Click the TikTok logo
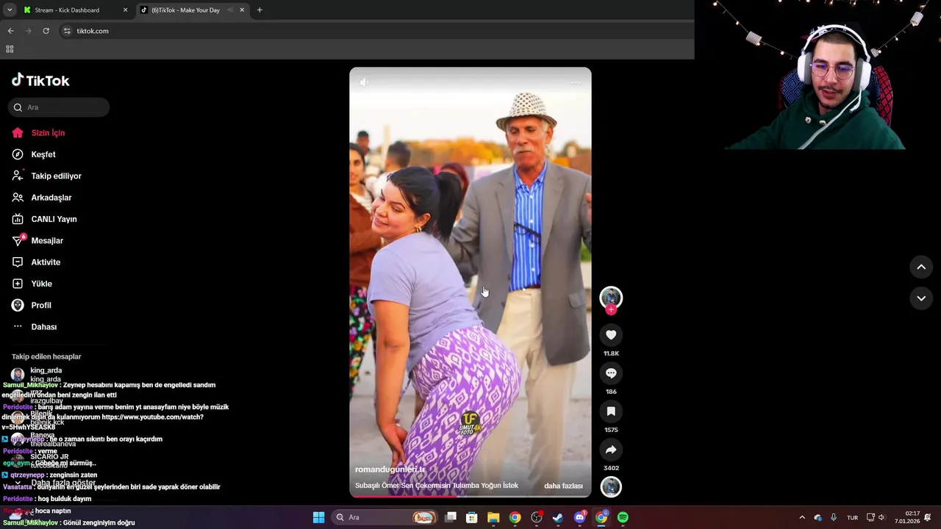This screenshot has width=941, height=529. (x=40, y=80)
